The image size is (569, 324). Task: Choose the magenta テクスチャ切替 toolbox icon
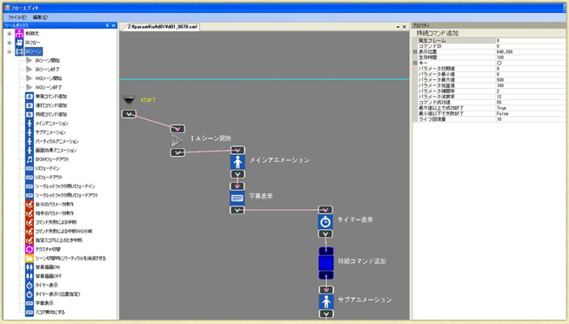(30, 249)
